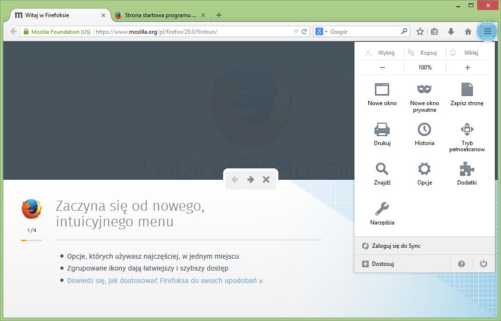The width and height of the screenshot is (501, 321).
Task: Close the Witaj w Firefoksie tab
Action: tap(103, 15)
